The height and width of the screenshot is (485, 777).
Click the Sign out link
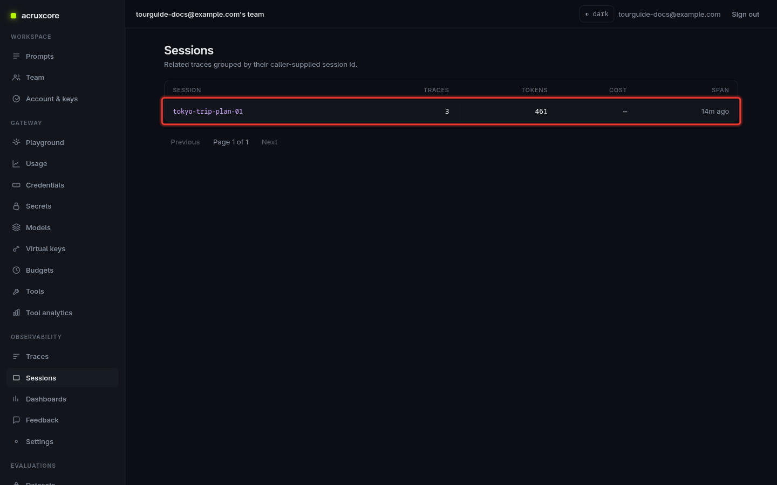(x=745, y=15)
